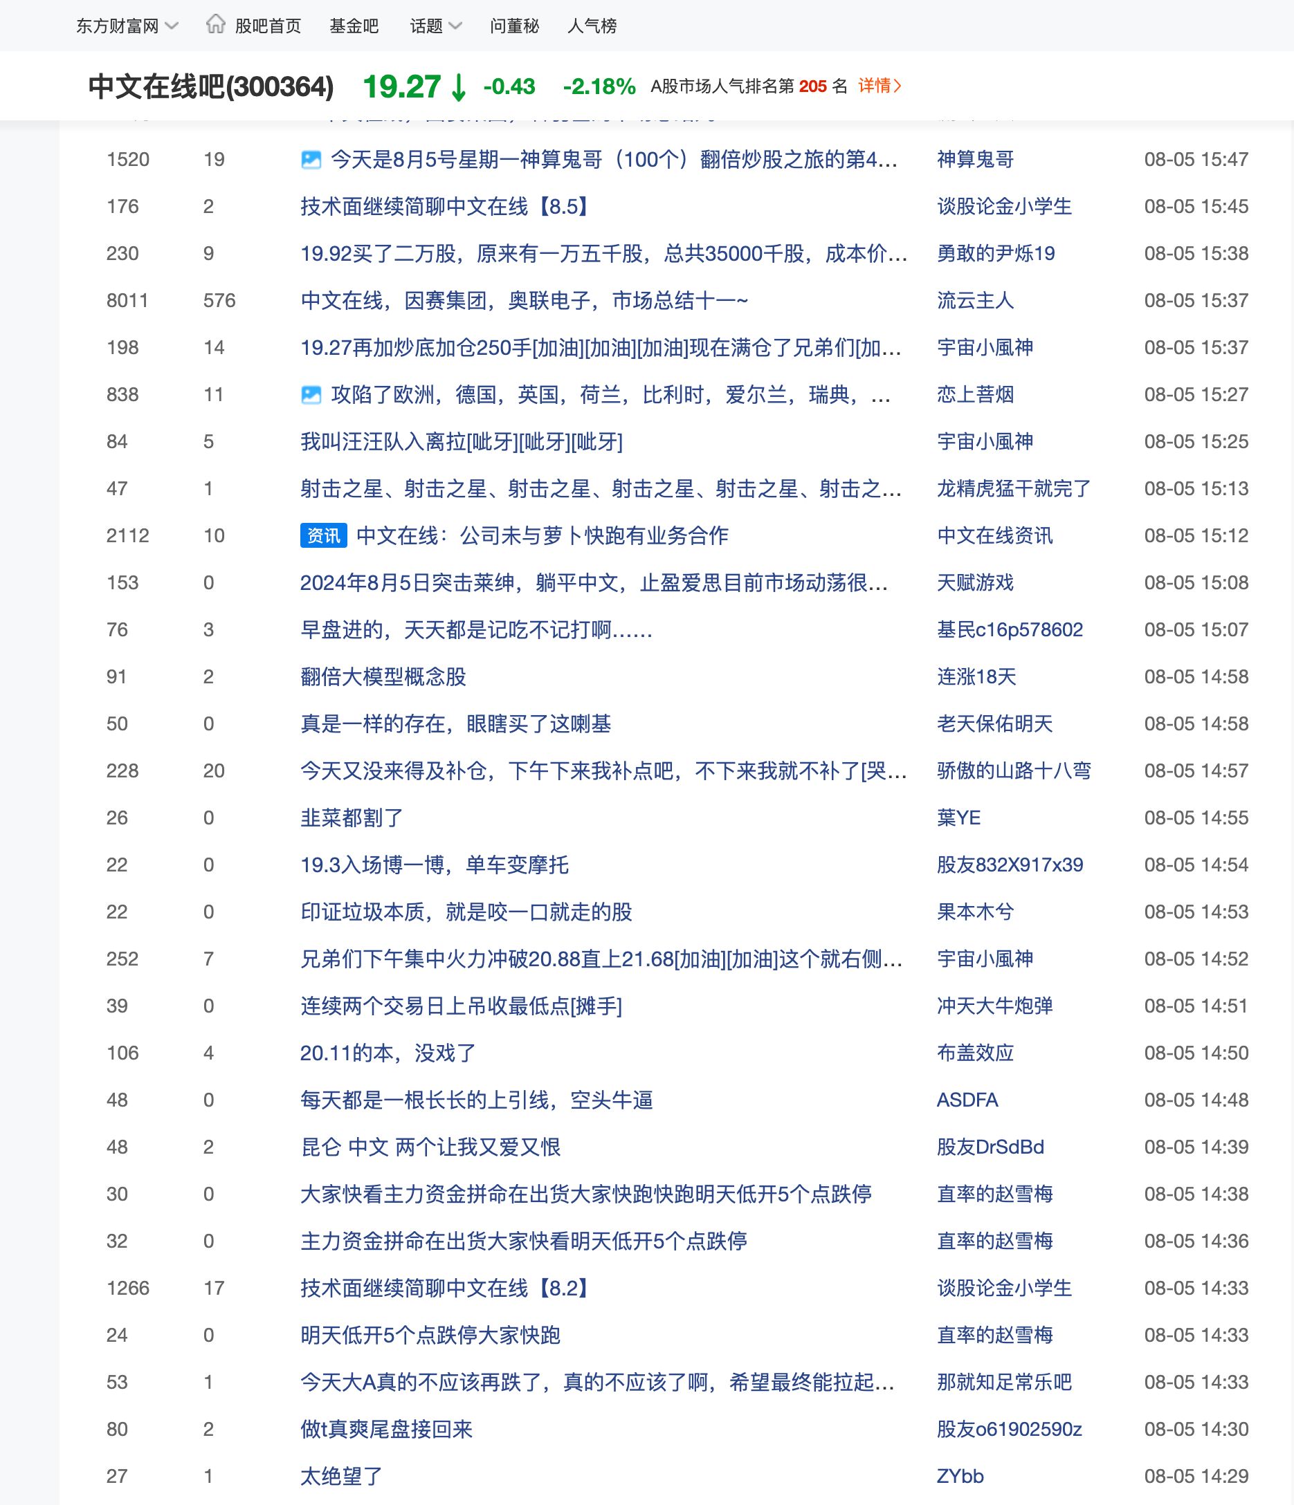Open post 我叫汪汪队入离拉

[x=462, y=442]
